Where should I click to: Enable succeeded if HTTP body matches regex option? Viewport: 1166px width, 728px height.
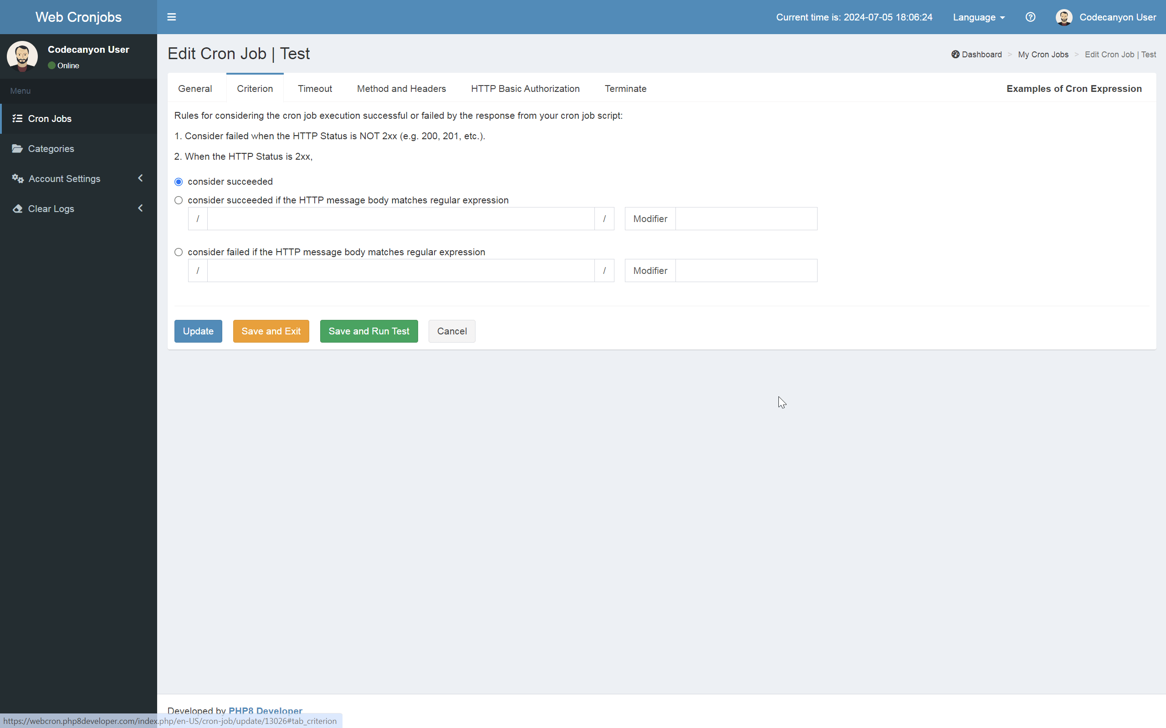178,200
